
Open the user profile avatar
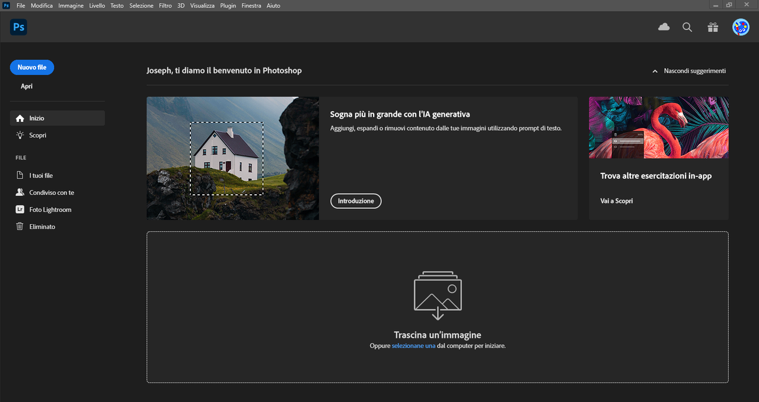741,27
